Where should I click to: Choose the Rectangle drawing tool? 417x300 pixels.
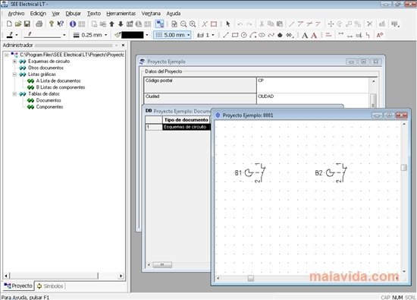pyautogui.click(x=235, y=35)
